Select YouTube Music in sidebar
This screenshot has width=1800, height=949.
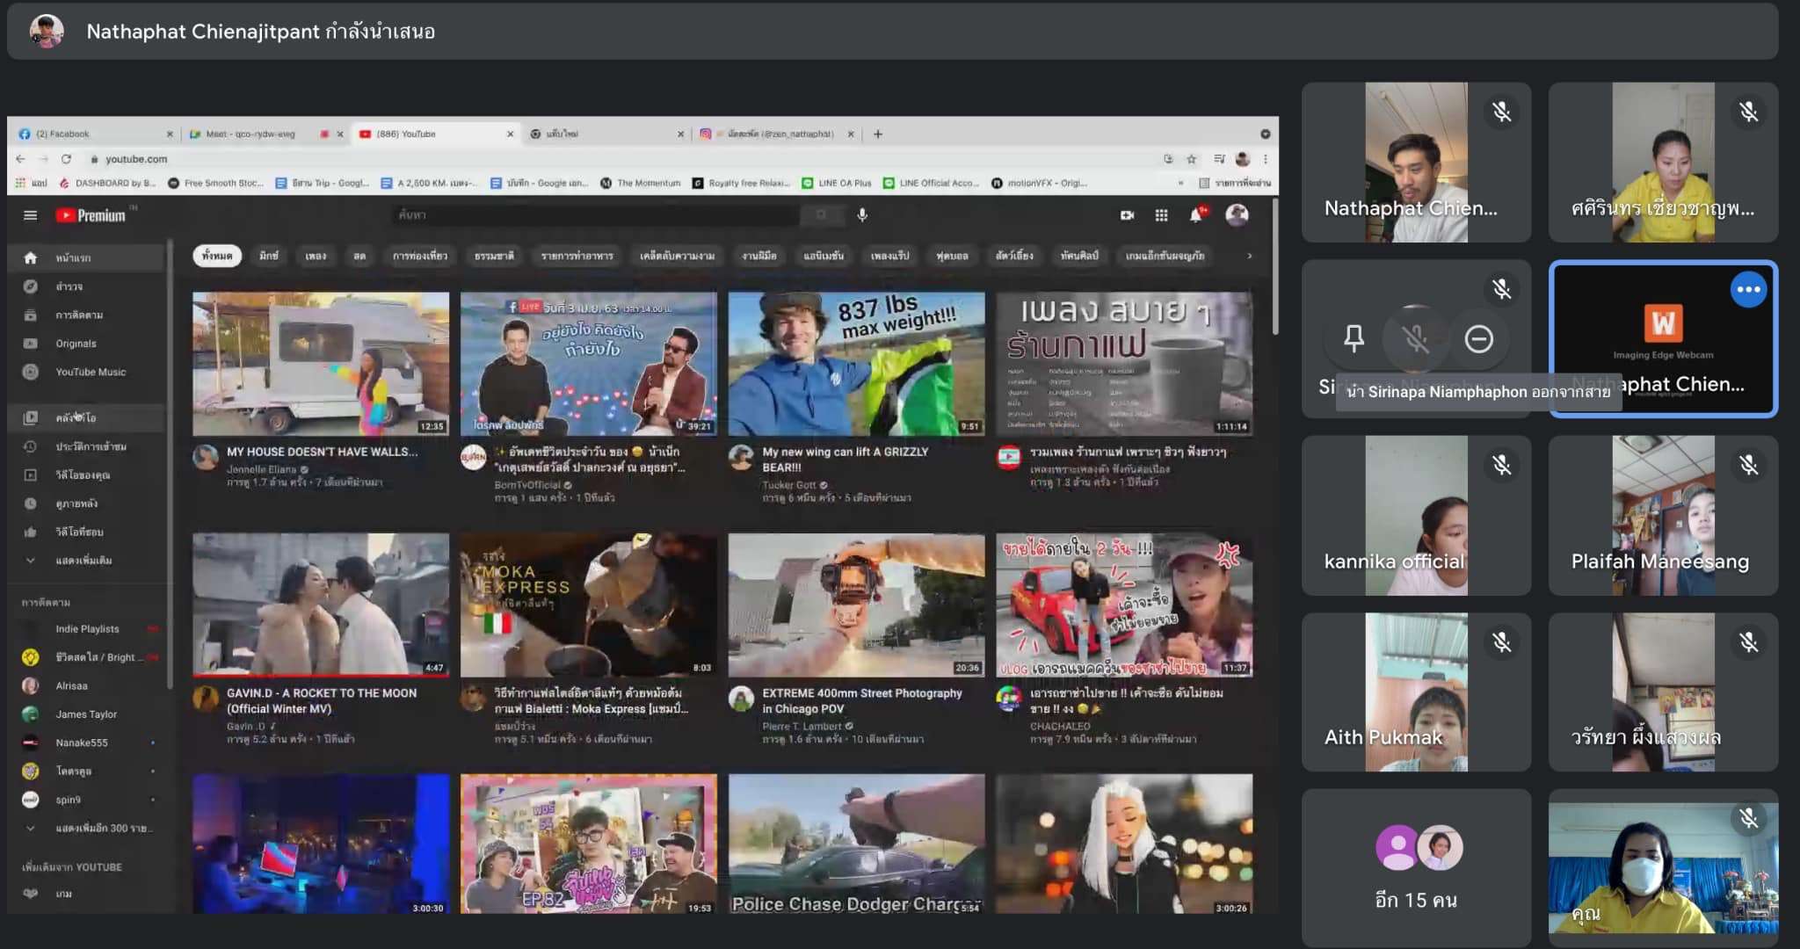pyautogui.click(x=90, y=373)
